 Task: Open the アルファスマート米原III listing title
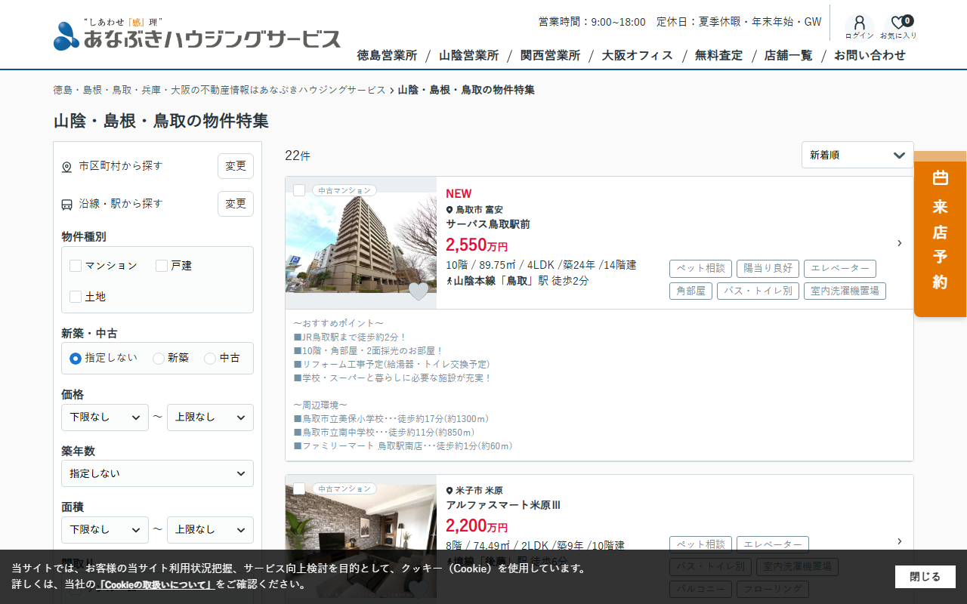click(503, 505)
